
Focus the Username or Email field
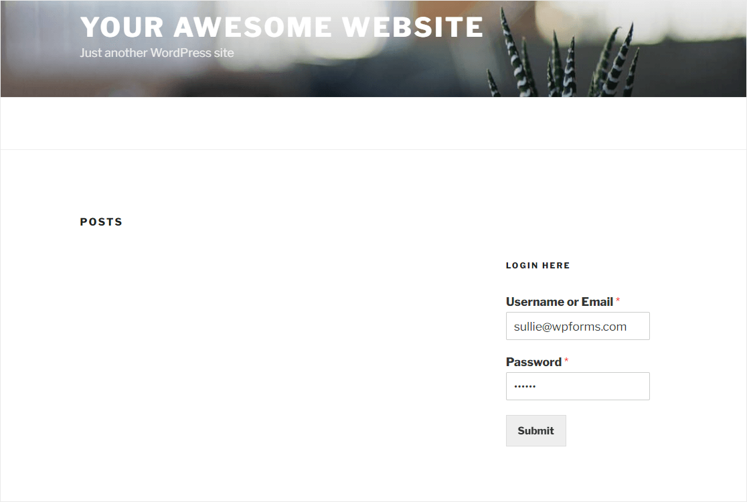(x=578, y=326)
